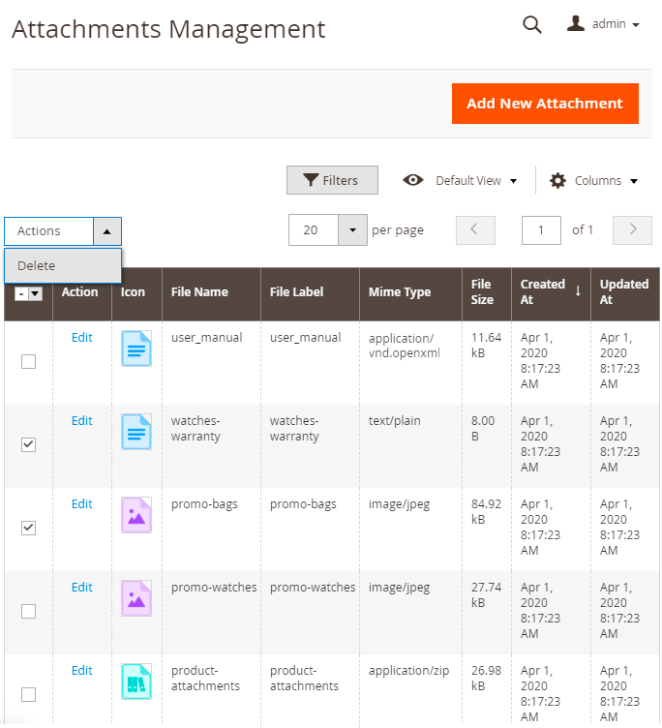Image resolution: width=662 pixels, height=728 pixels.
Task: Uncheck the watches-warranty row checkbox
Action: (29, 444)
